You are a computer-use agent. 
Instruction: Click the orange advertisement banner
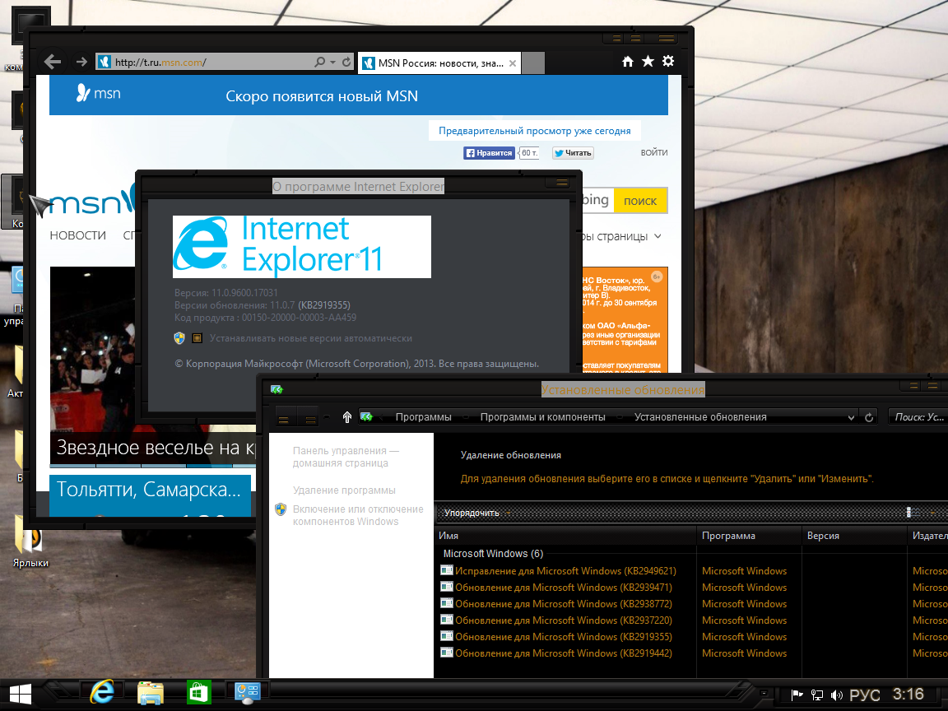click(625, 319)
